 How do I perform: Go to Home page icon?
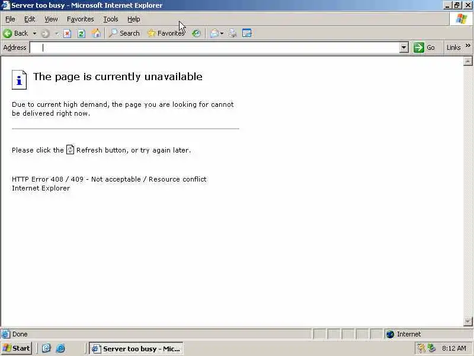(x=96, y=33)
